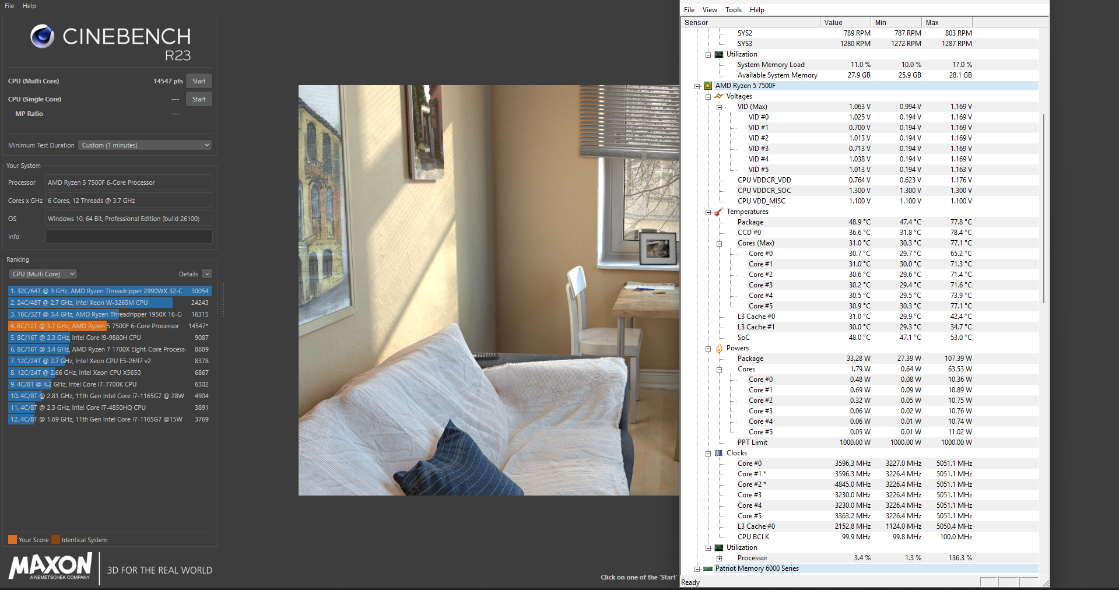Open the Details dropdown in Ranking
Viewport: 1119px width, 590px height.
pos(207,274)
